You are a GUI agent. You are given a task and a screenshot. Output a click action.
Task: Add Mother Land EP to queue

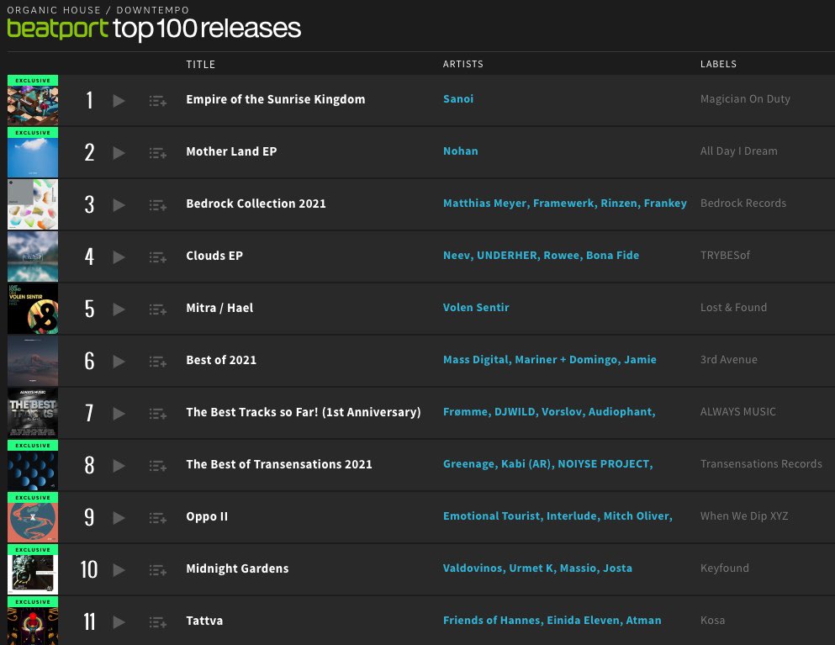coord(157,153)
